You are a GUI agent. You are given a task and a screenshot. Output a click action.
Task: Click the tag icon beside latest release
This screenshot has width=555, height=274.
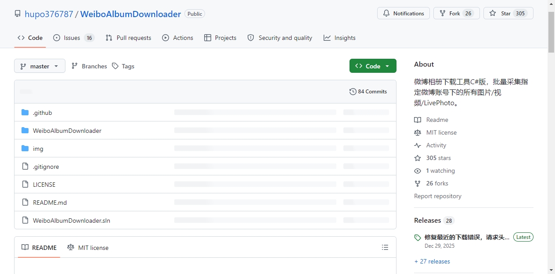(x=418, y=238)
